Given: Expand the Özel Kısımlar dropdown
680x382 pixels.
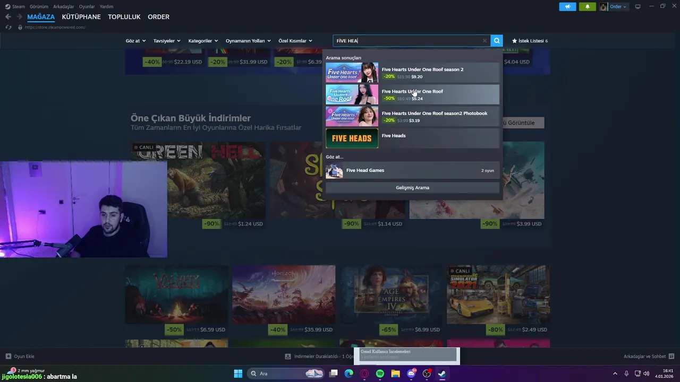Looking at the screenshot, I should tap(295, 41).
